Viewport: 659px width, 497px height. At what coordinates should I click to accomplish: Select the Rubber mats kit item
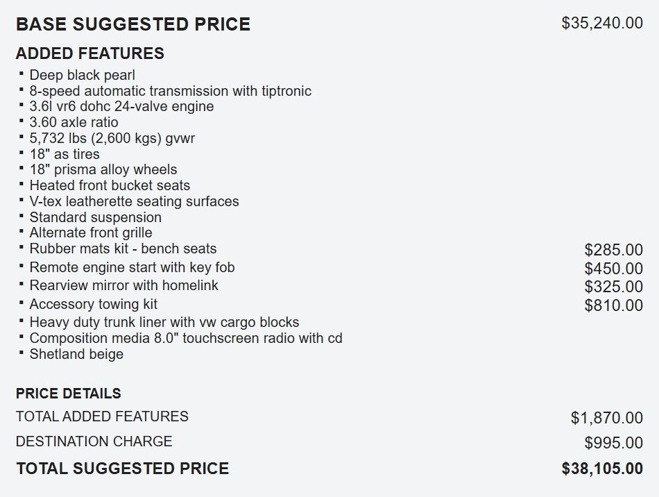(x=123, y=248)
